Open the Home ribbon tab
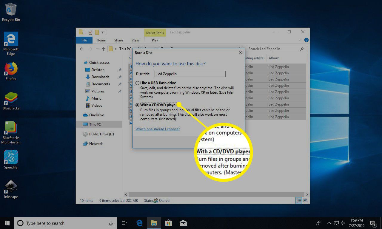The image size is (382, 229). click(101, 40)
